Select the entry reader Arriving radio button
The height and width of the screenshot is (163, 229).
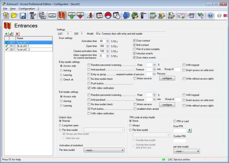click(x=61, y=70)
